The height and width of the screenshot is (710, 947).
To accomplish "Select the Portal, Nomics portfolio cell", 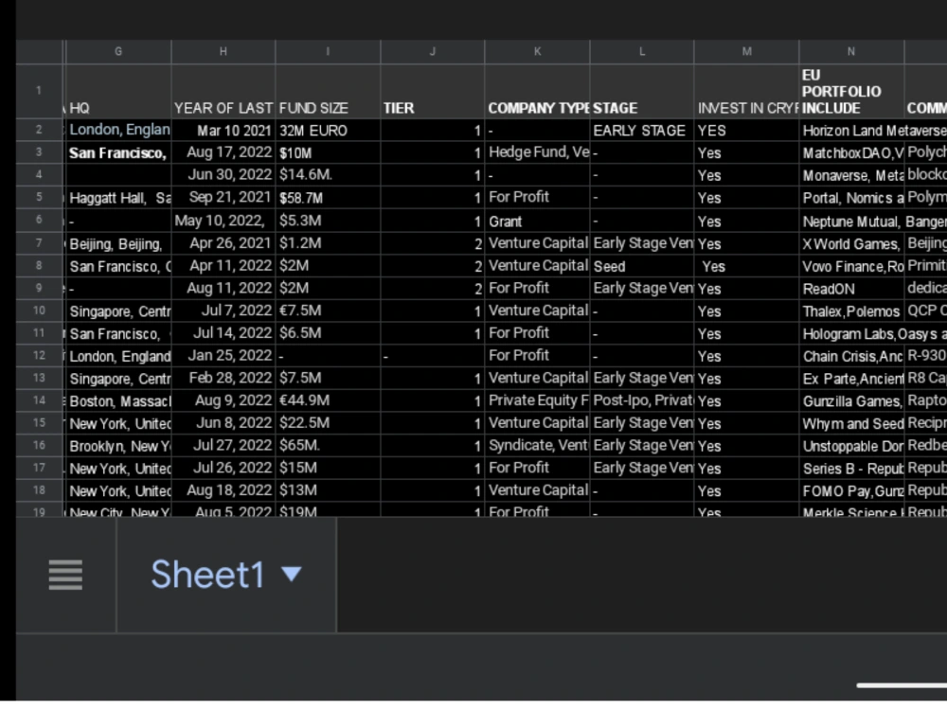I will [851, 198].
